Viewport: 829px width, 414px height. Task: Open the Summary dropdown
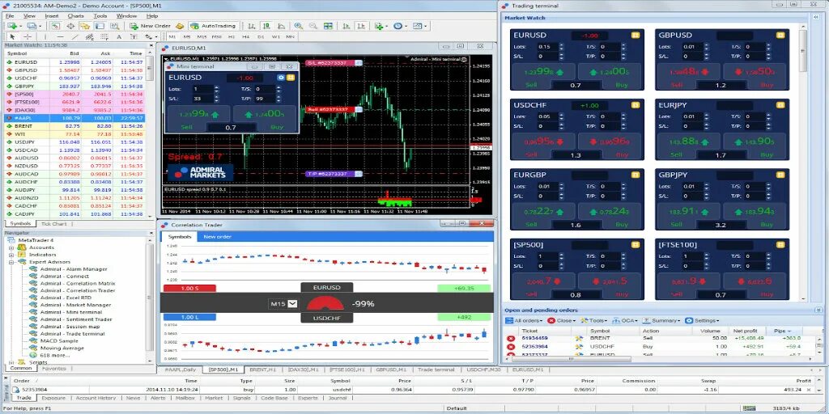point(661,320)
